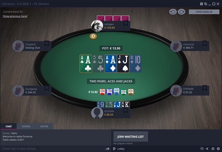222x152 pixels.
Task: Click the cascade windows icon
Action: [x=206, y=4]
